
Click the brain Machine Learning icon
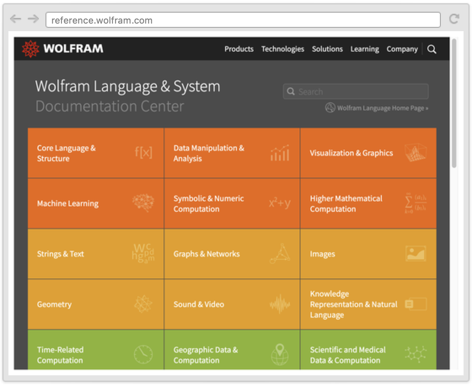pyautogui.click(x=143, y=203)
